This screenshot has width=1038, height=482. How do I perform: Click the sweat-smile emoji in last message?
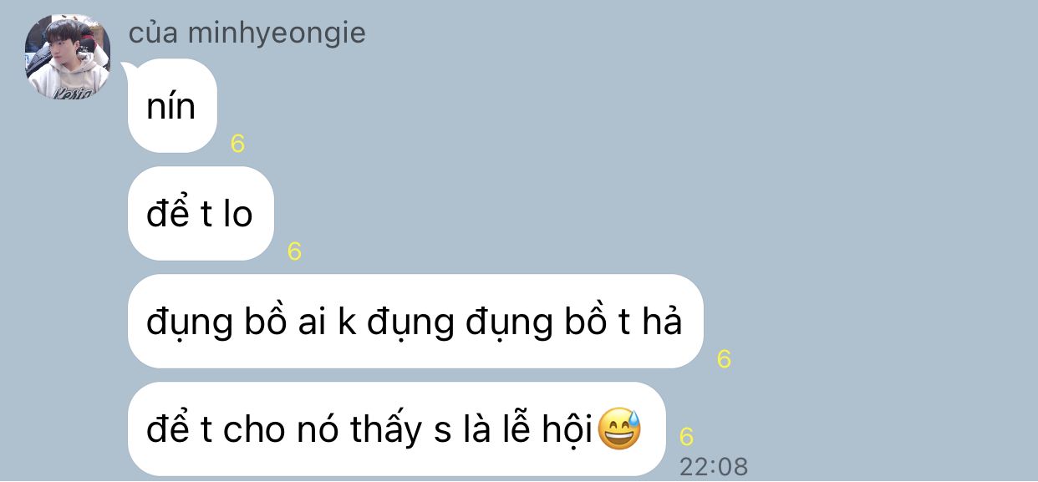click(619, 430)
